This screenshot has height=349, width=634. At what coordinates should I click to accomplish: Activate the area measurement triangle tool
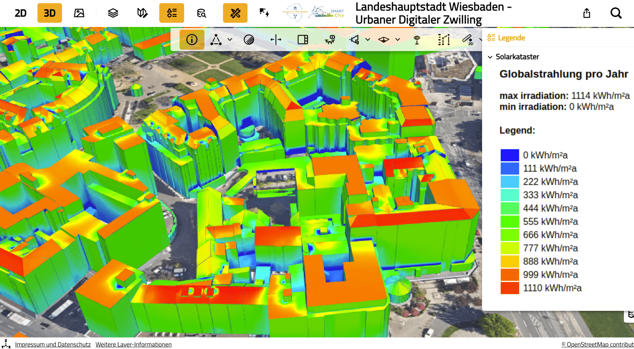click(216, 40)
